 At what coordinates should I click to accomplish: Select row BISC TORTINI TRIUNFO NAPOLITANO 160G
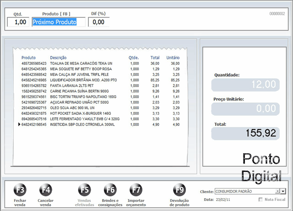[x=101, y=97]
